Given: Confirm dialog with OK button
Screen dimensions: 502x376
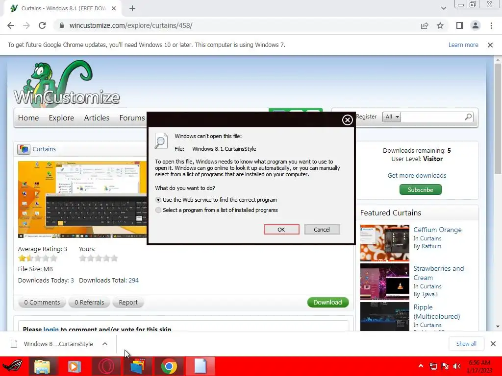Looking at the screenshot, I should [x=281, y=230].
